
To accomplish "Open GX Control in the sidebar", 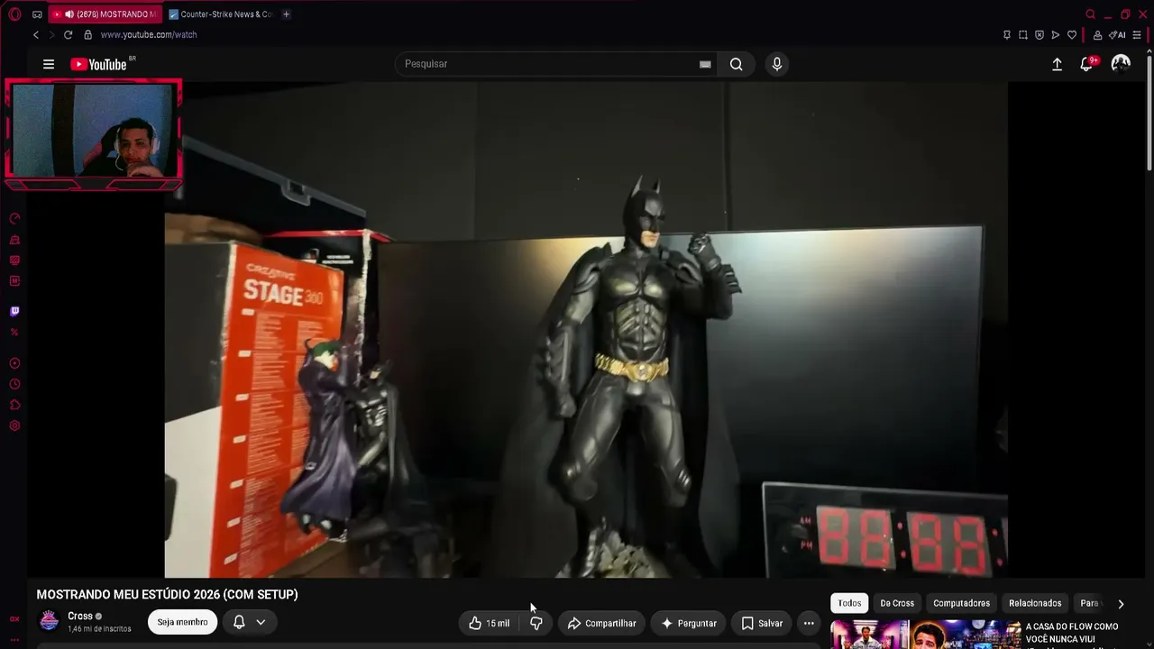I will (14, 218).
